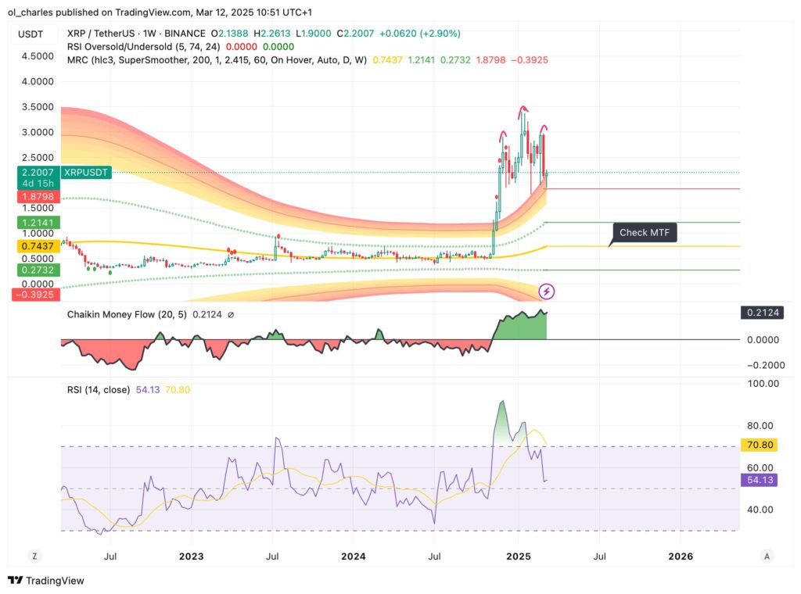Image resolution: width=801 pixels, height=594 pixels.
Task: Click the purple lightning bolt icon on the chart
Action: click(x=545, y=292)
